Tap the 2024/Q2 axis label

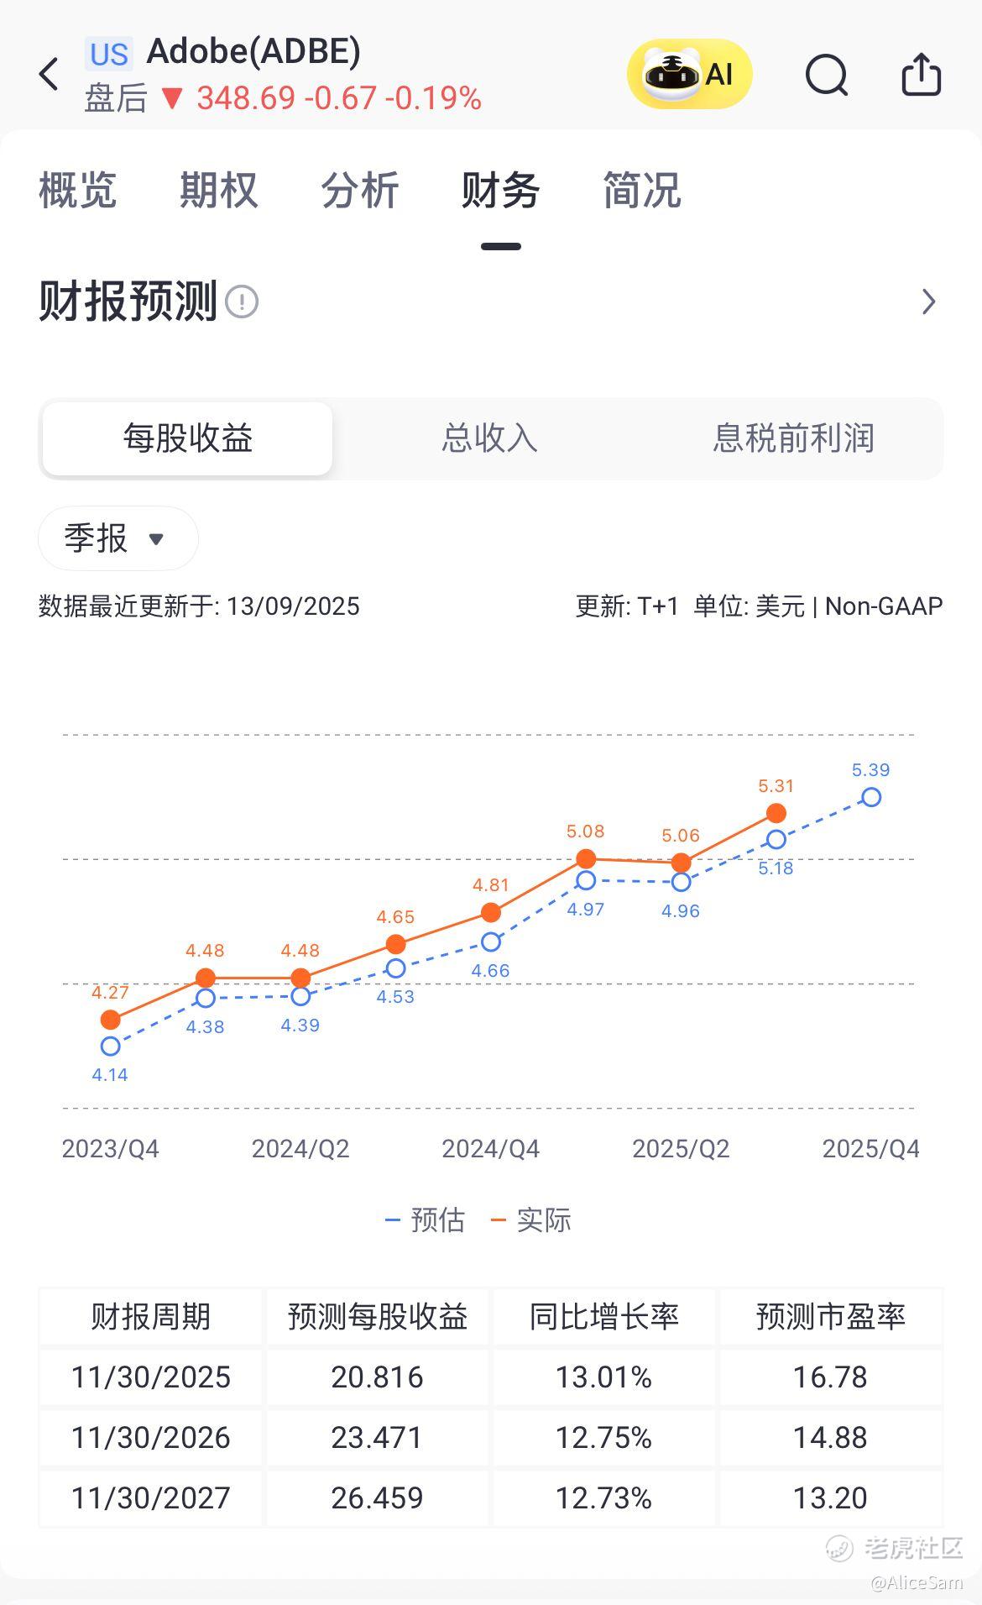[x=300, y=1148]
